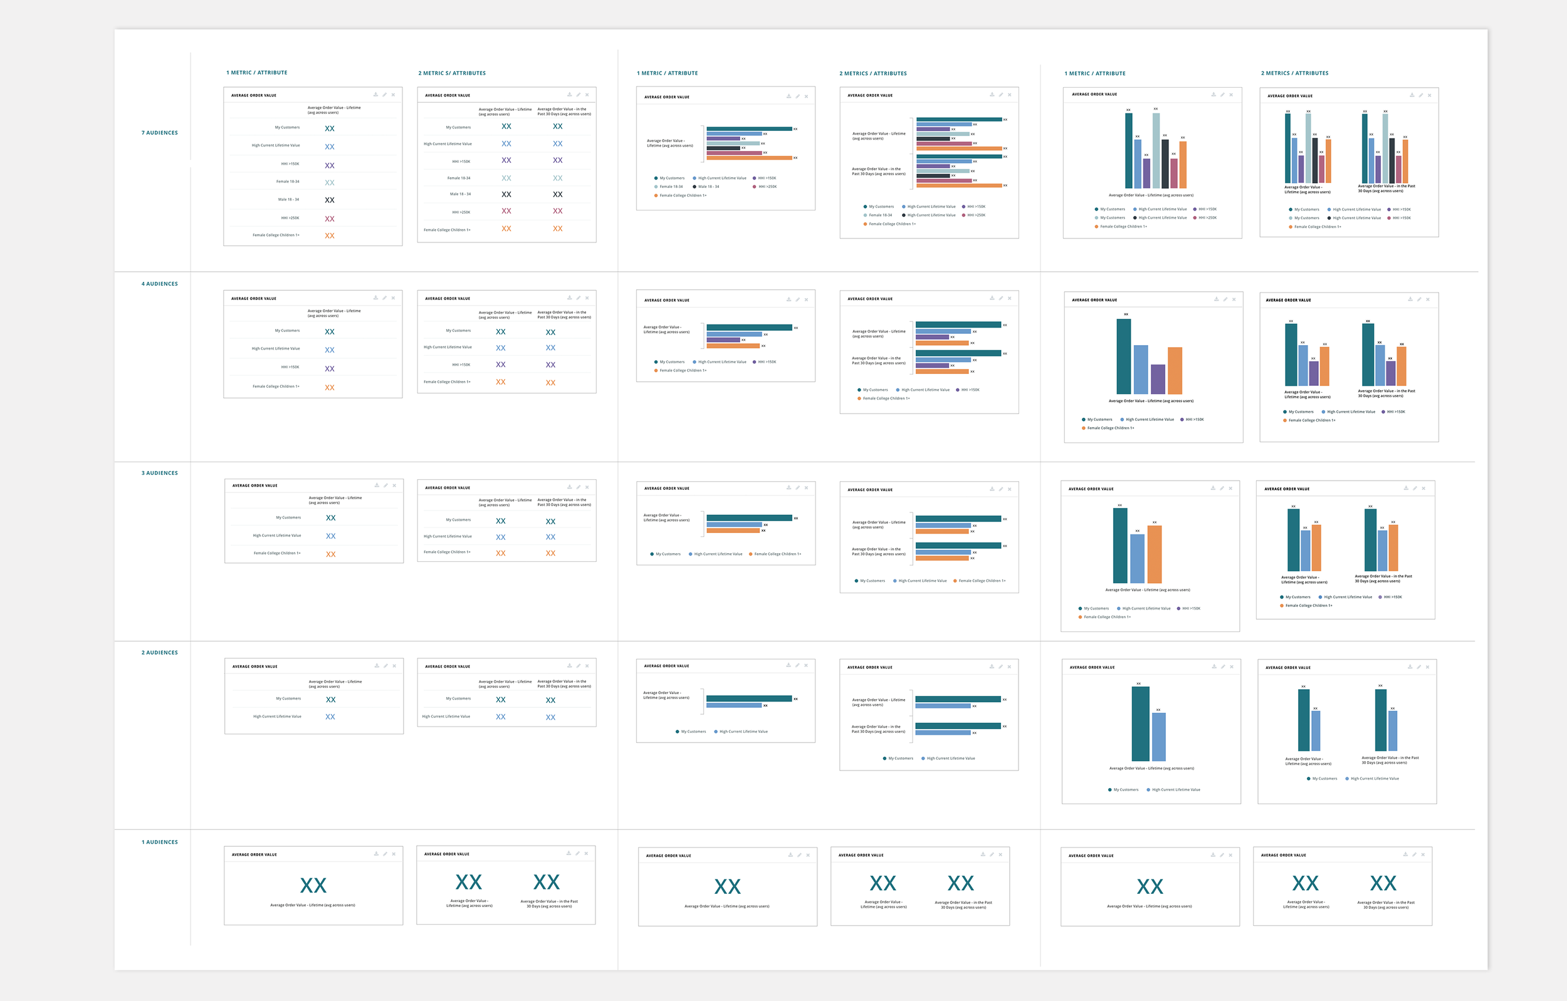
Task: Download the 7-audience two-metric horizontal bar card
Action: pyautogui.click(x=992, y=95)
